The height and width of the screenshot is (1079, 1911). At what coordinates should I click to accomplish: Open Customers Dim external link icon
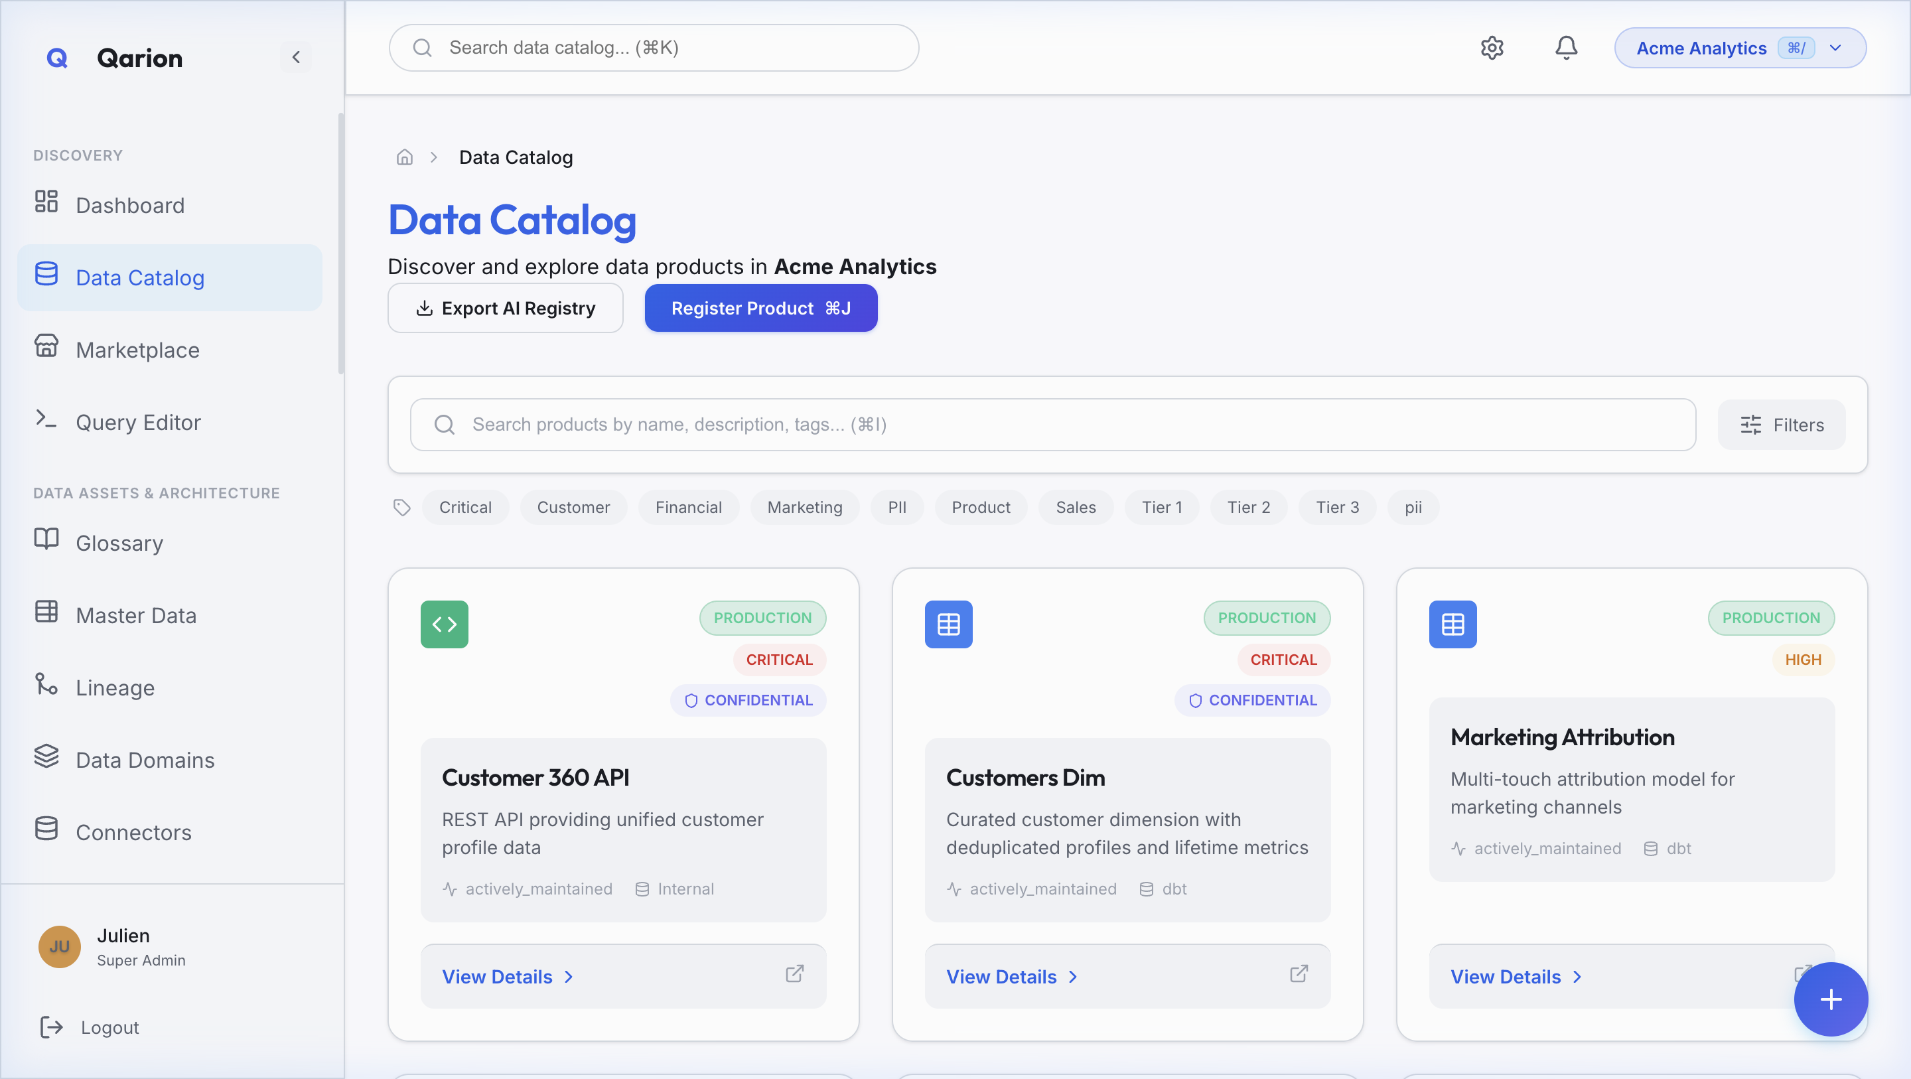1299,973
